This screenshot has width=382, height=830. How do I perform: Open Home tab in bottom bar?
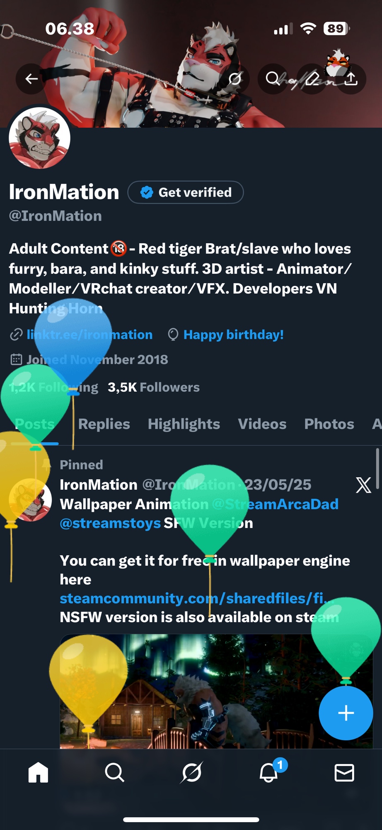38,773
